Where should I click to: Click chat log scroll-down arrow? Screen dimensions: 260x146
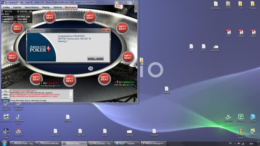pos(71,97)
